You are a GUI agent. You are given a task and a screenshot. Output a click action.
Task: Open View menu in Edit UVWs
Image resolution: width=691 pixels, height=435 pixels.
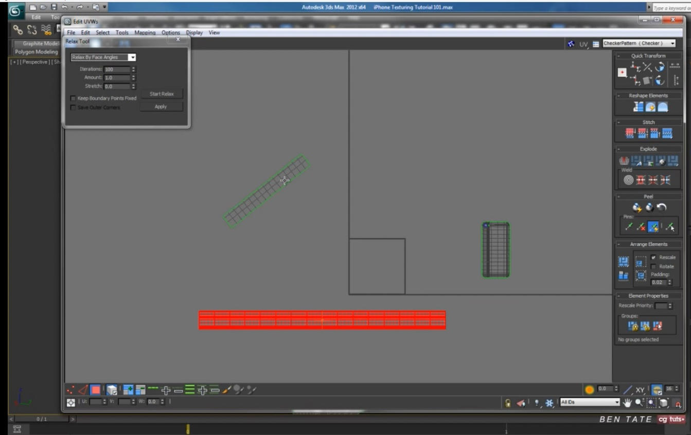coord(214,32)
